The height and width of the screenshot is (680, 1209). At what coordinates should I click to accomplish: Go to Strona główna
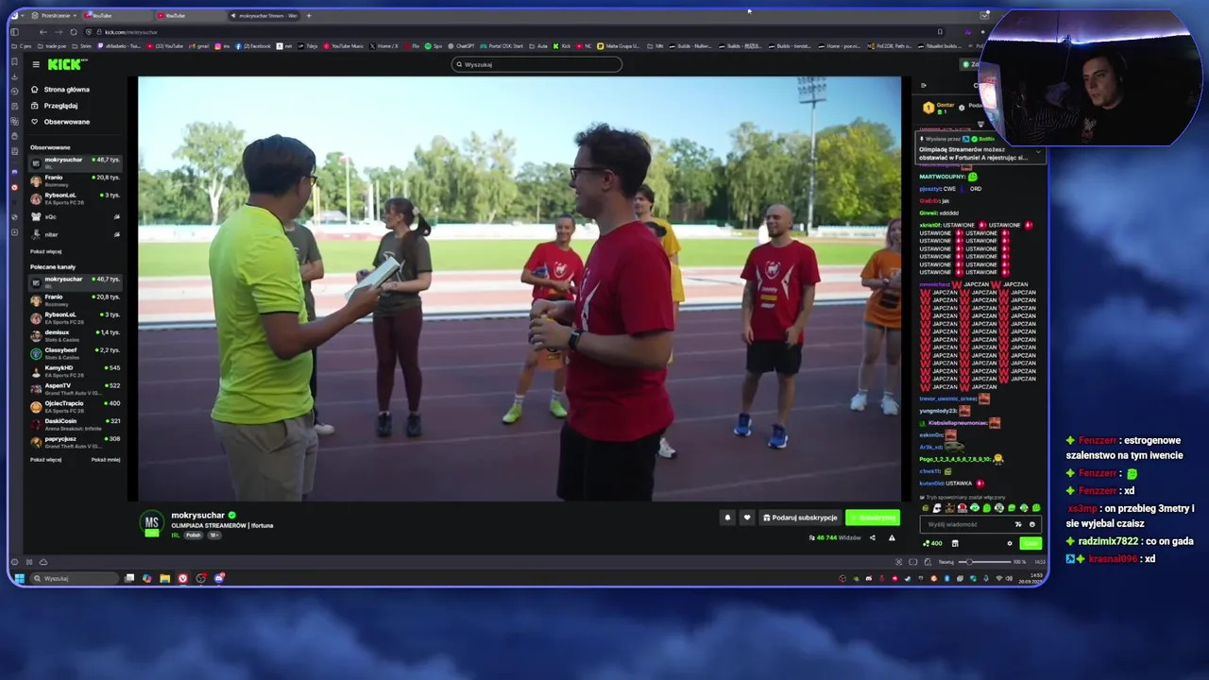tap(60, 90)
